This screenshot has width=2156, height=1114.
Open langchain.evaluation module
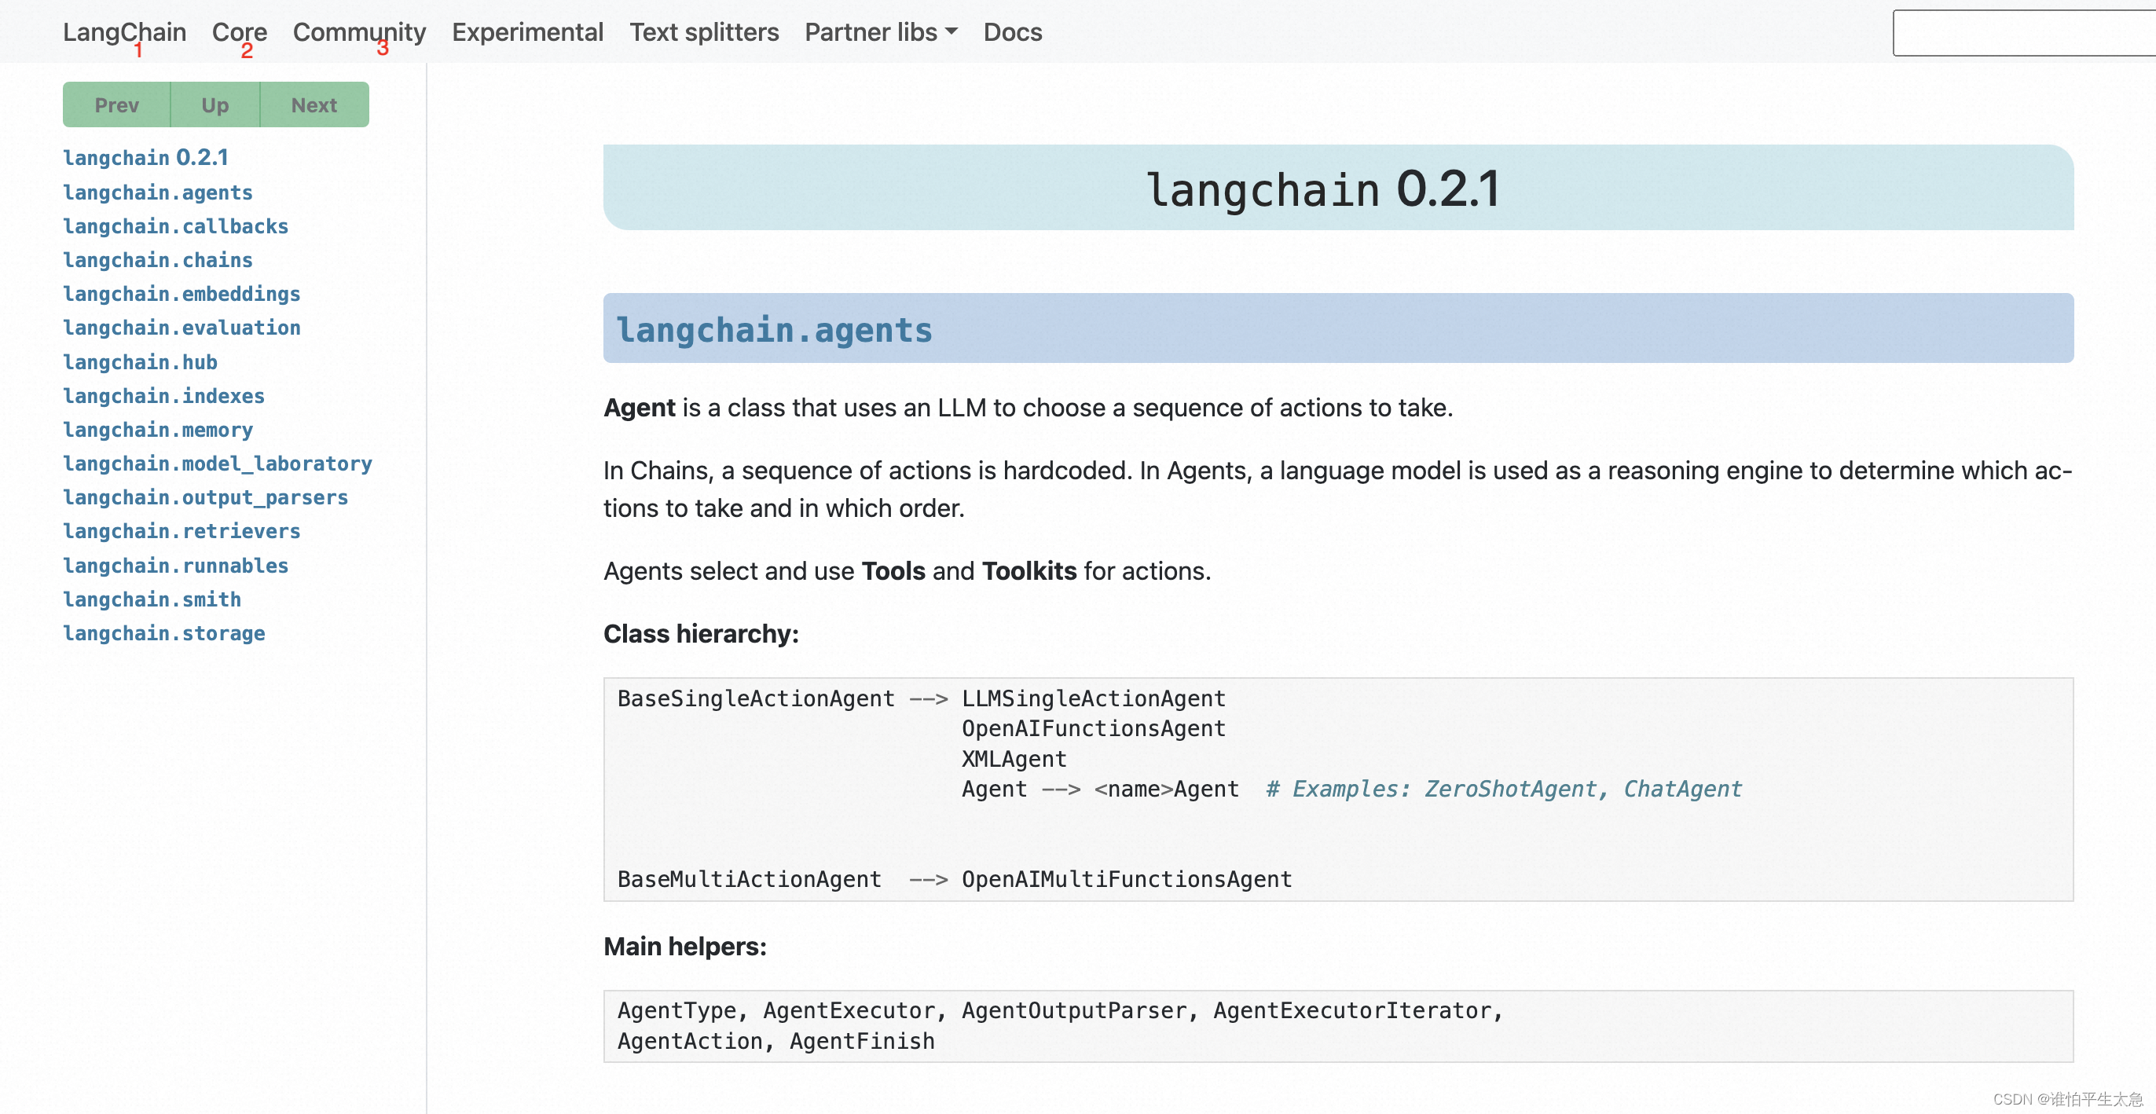tap(181, 327)
